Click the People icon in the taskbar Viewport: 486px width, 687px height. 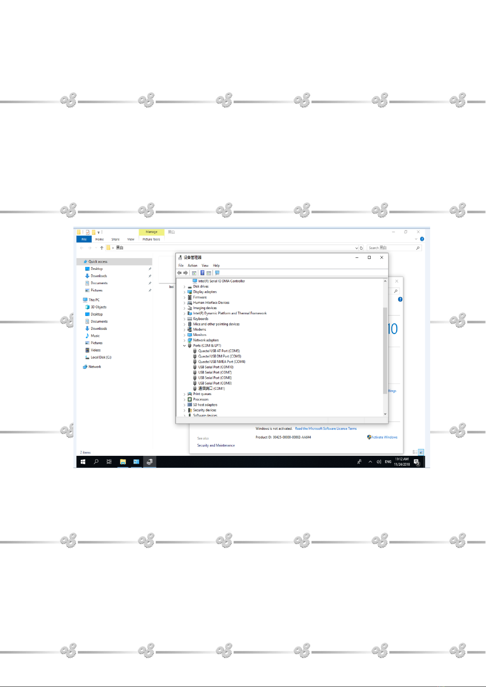(x=359, y=462)
